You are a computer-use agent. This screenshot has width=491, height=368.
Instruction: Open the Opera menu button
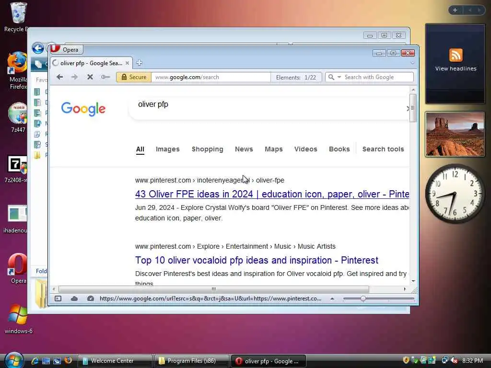pos(66,49)
